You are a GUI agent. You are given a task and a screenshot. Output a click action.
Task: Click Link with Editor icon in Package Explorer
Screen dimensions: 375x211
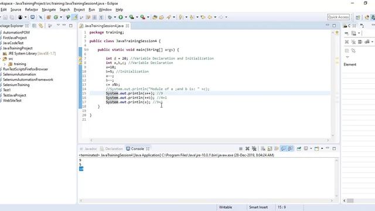41,26
